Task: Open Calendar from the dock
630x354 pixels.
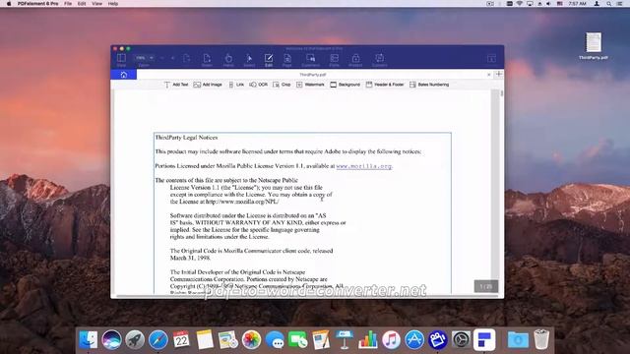Action: pos(181,339)
